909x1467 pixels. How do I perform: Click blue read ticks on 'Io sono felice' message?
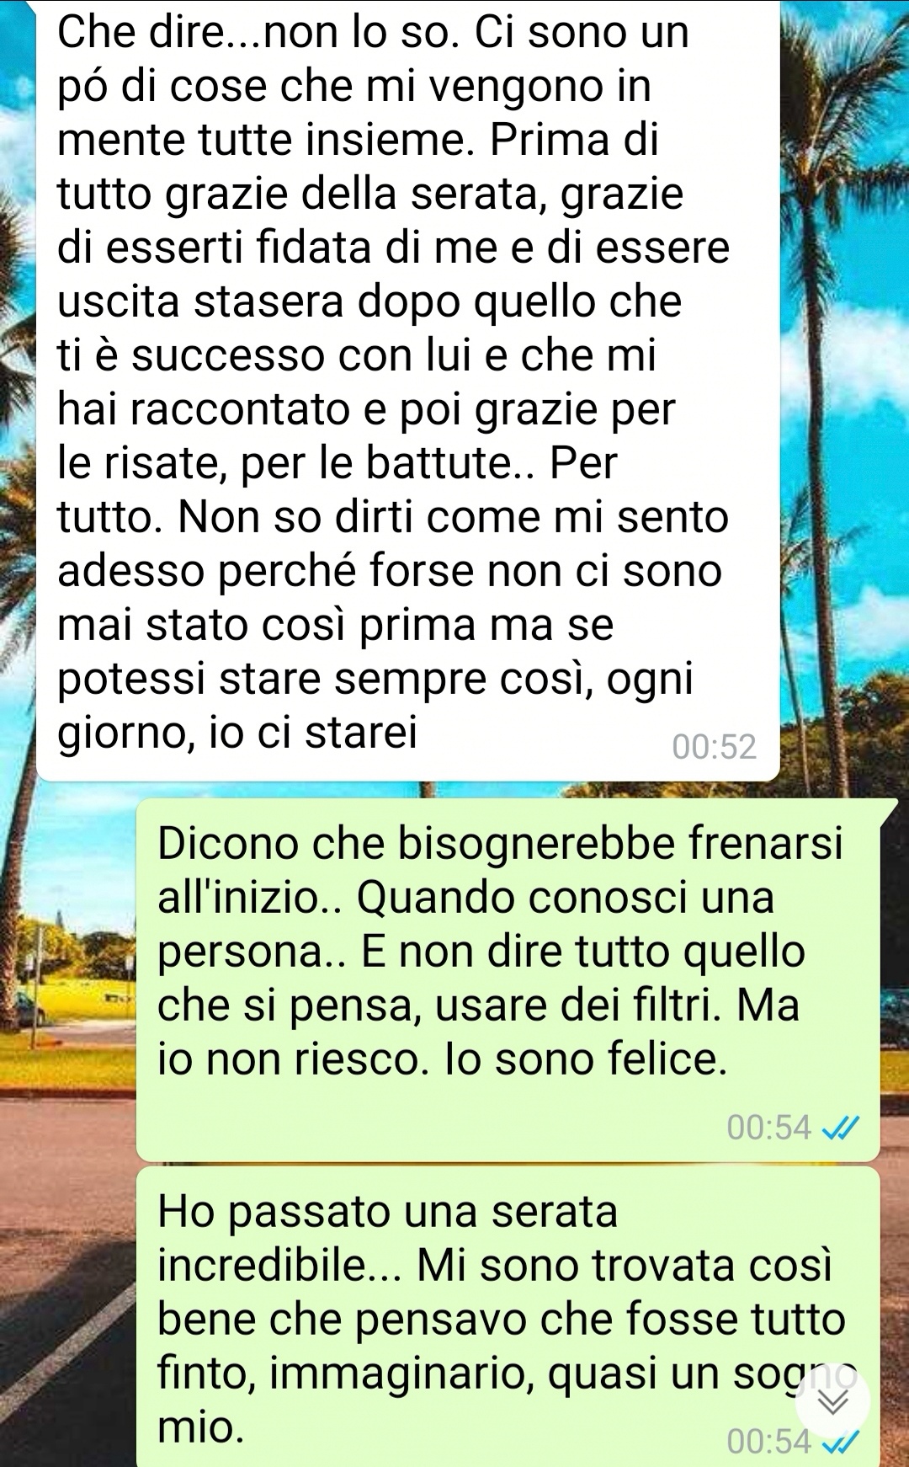click(x=841, y=1128)
